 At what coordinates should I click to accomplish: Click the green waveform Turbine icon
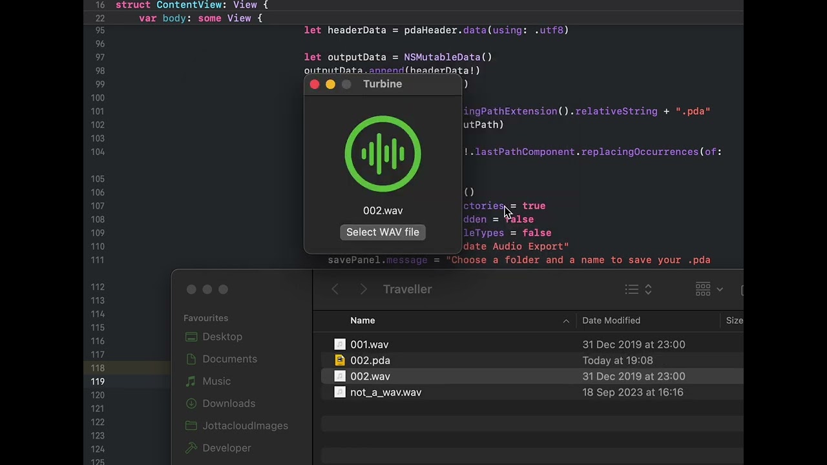(382, 154)
